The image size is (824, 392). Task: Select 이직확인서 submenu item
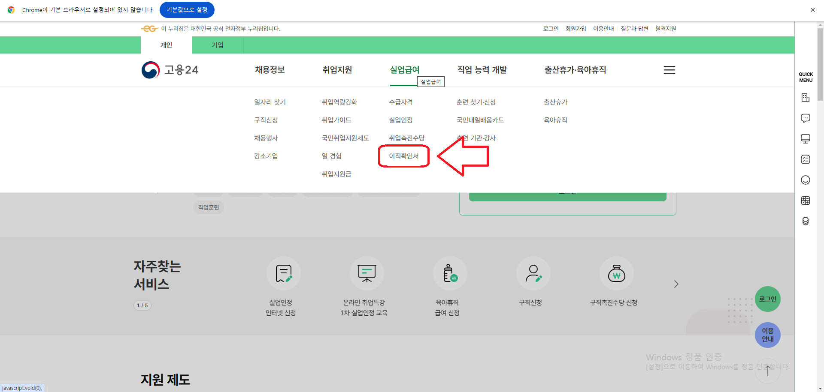point(404,156)
